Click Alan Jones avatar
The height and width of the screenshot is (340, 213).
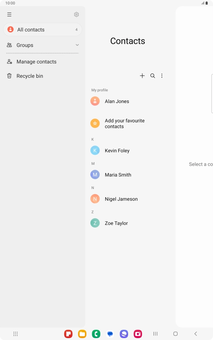coord(95,101)
